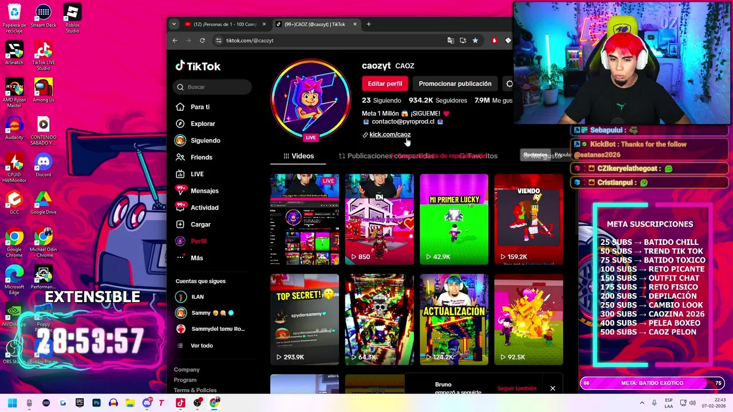The width and height of the screenshot is (733, 412).
Task: Switch to the Publicaciones compartidas tab
Action: tap(386, 156)
